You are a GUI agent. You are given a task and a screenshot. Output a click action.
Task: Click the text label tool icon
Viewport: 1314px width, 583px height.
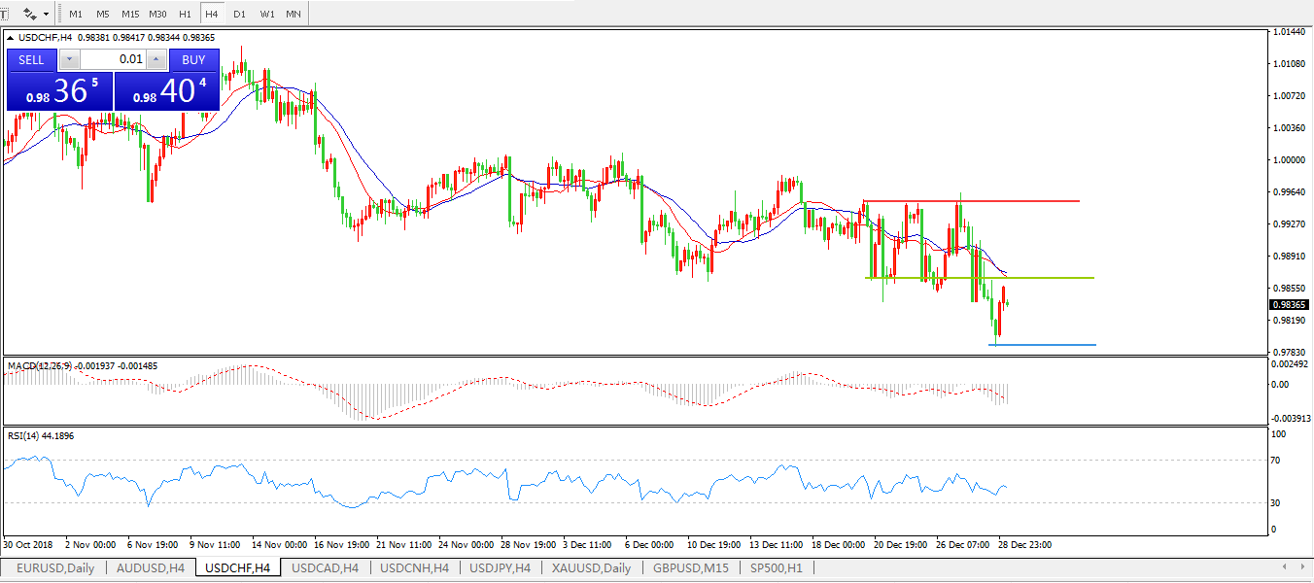click(5, 15)
